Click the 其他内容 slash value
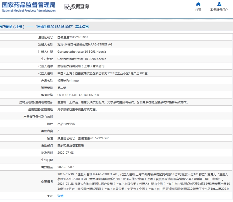Image resolution: width=233 pixels, height=202 pixels. point(58,131)
